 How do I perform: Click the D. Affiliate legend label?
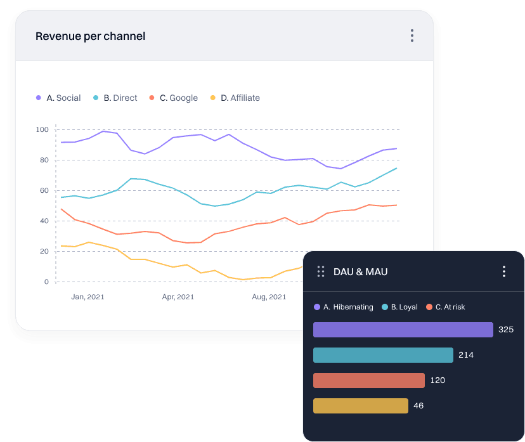240,98
